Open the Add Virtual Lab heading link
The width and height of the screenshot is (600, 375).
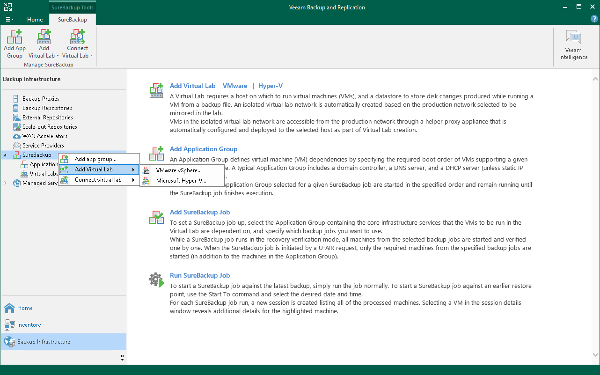(193, 86)
